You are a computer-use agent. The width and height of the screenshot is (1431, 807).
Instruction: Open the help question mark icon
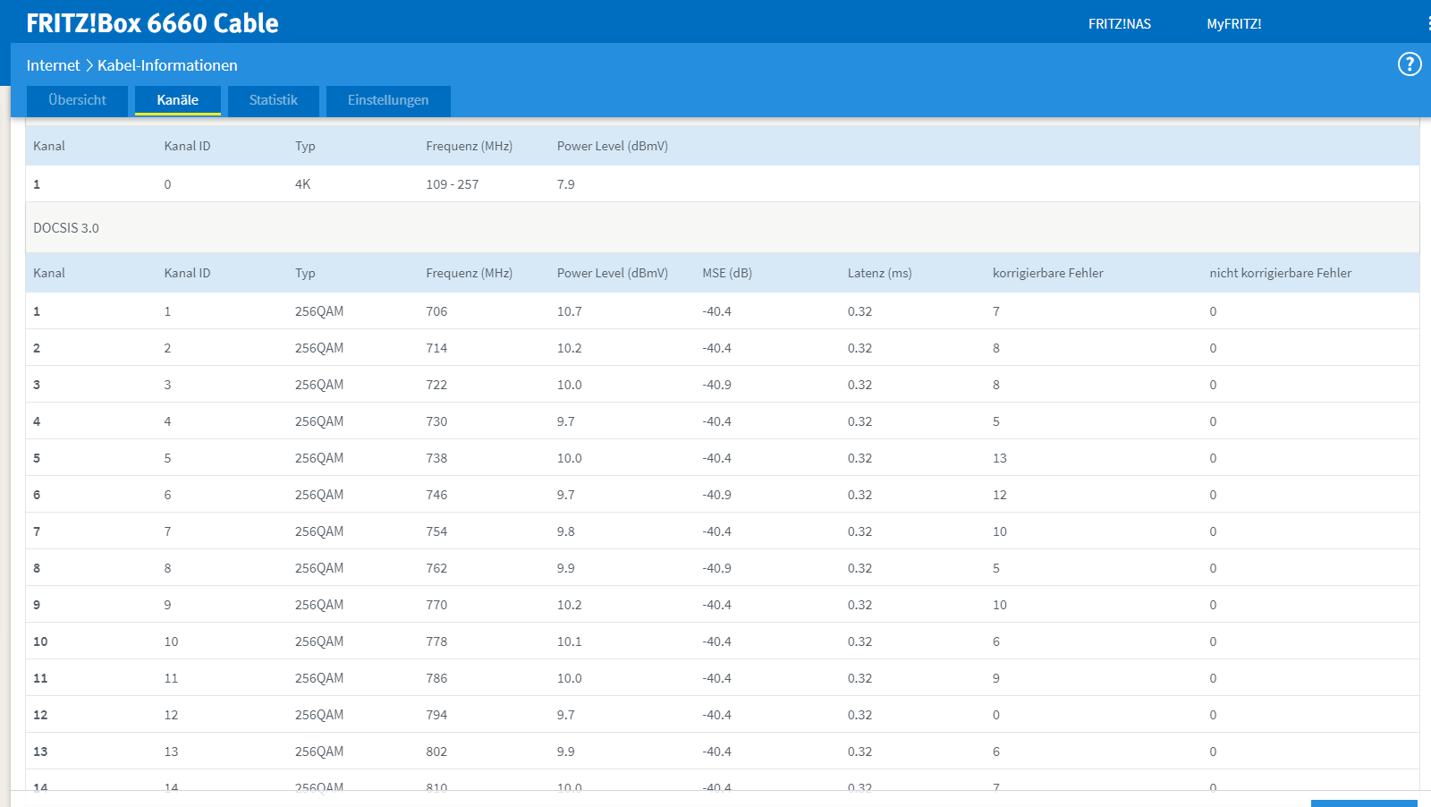(x=1410, y=64)
